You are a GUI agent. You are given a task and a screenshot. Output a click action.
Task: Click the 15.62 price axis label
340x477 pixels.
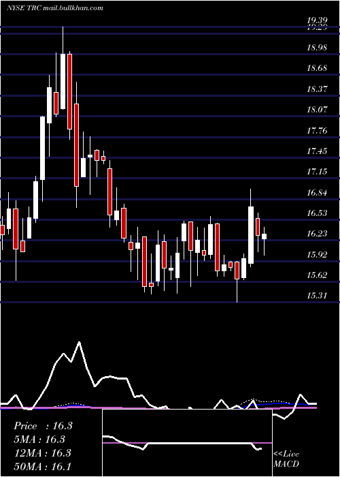pyautogui.click(x=317, y=275)
